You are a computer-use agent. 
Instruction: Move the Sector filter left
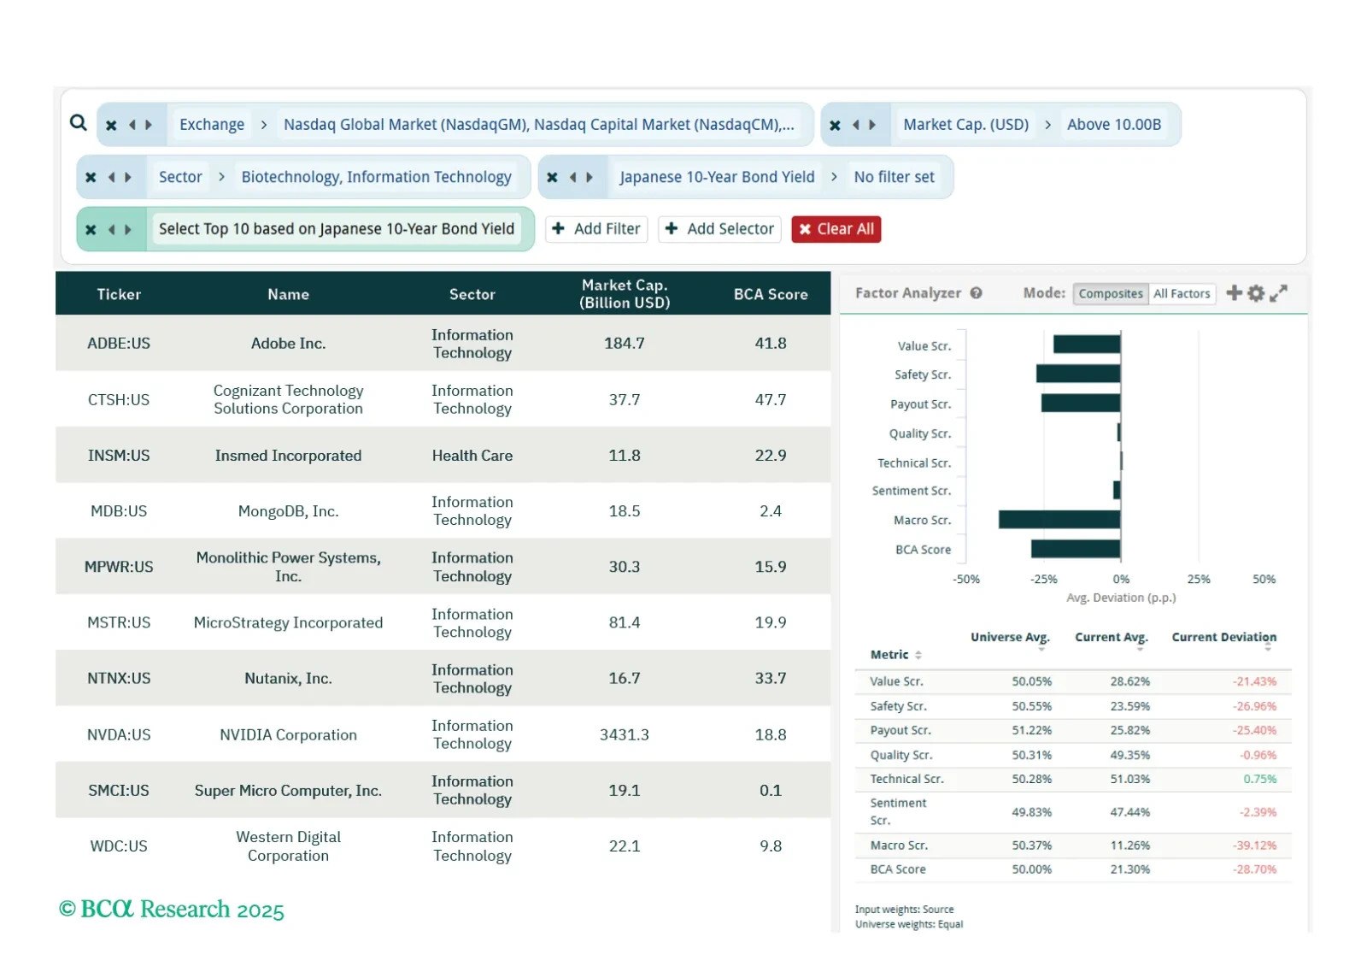pos(111,177)
